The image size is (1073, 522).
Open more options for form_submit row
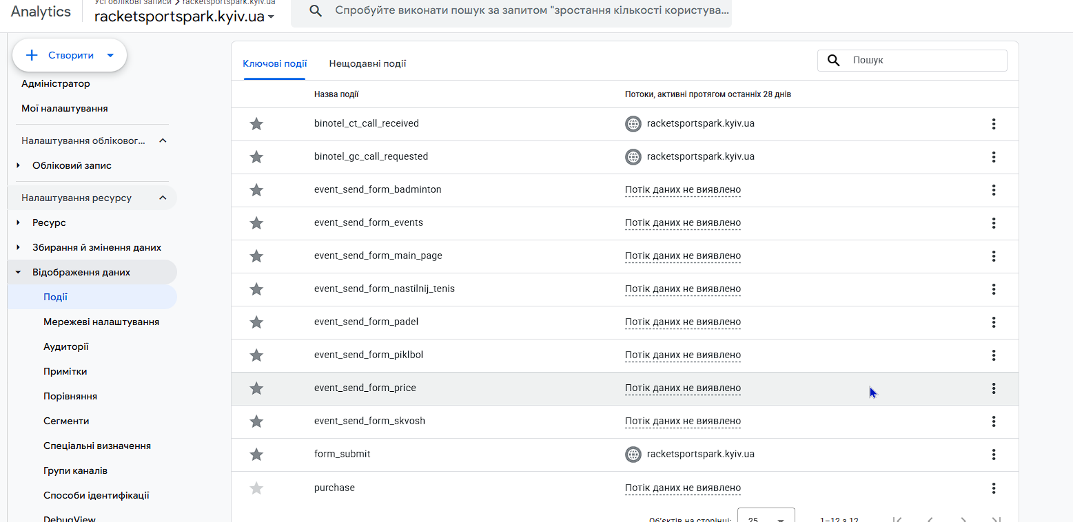click(x=994, y=455)
